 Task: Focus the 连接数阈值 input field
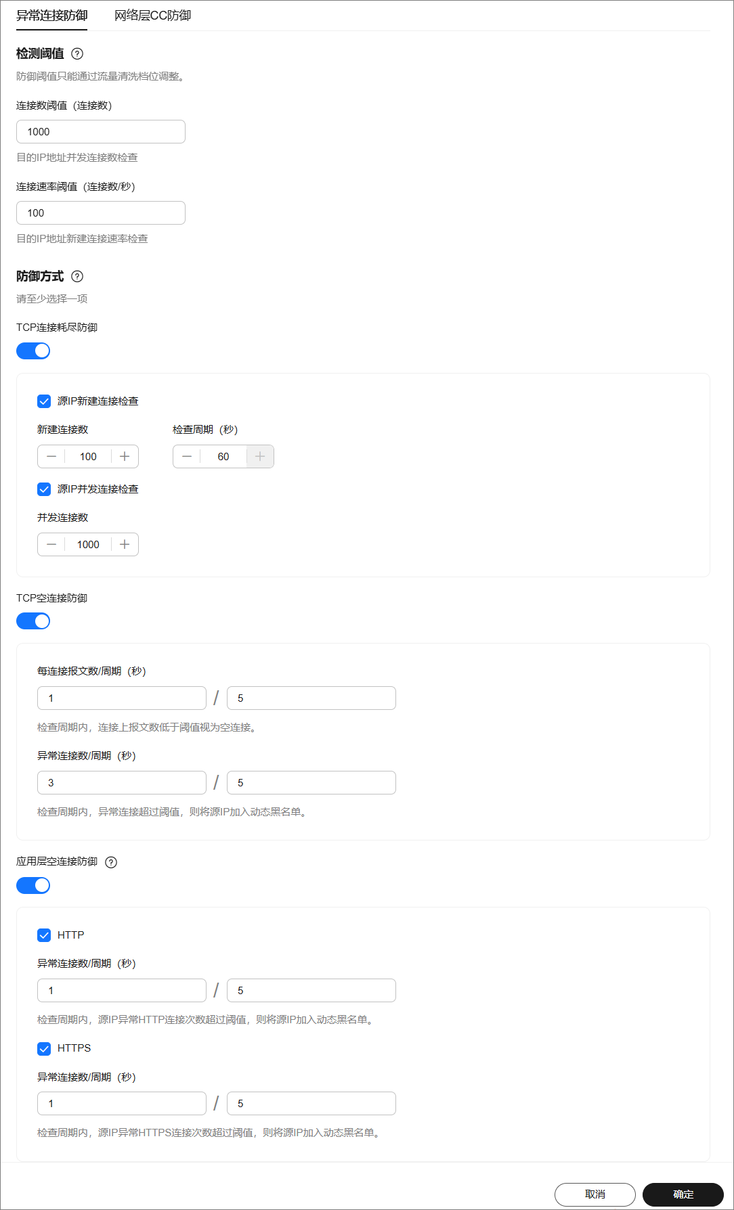pyautogui.click(x=101, y=132)
